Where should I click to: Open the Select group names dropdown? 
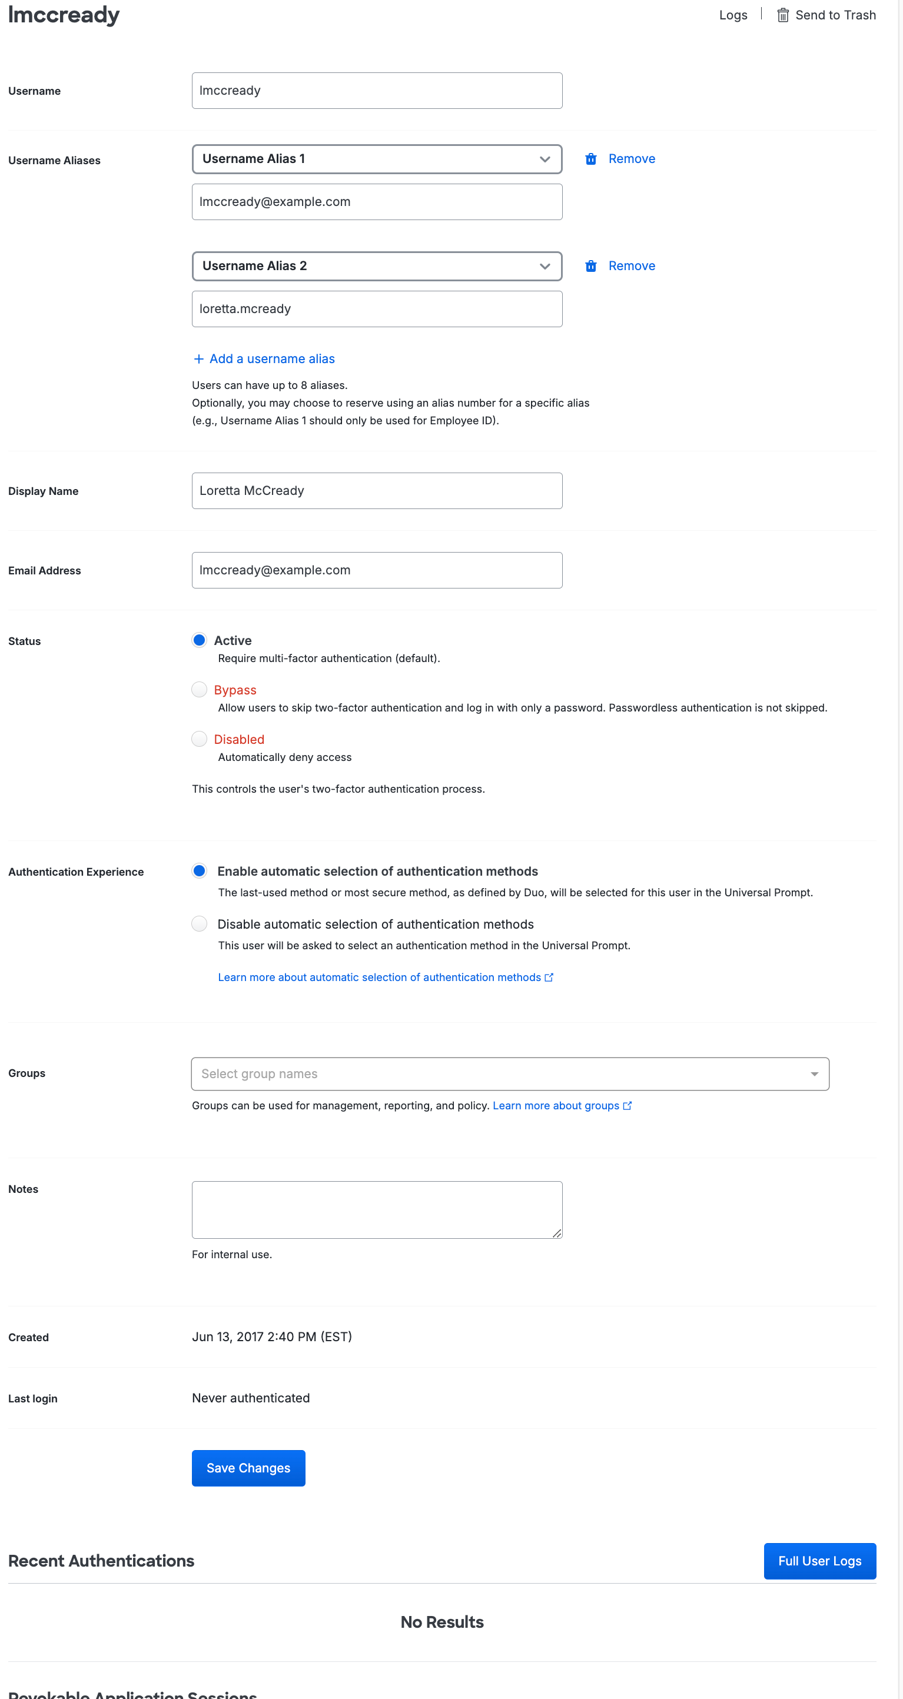[510, 1074]
